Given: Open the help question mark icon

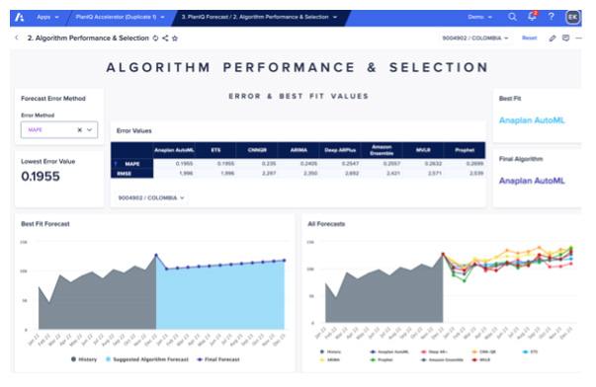Looking at the screenshot, I should (x=552, y=17).
